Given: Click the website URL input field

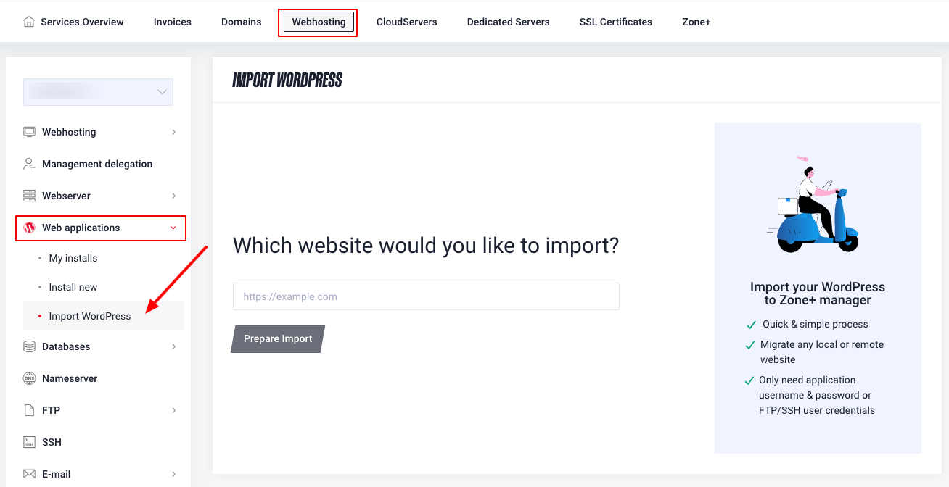Looking at the screenshot, I should [x=426, y=296].
